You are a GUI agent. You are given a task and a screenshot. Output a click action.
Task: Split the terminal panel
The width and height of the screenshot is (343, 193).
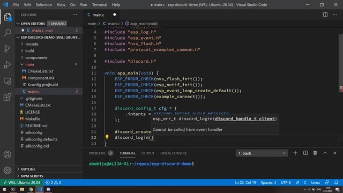[305, 153]
